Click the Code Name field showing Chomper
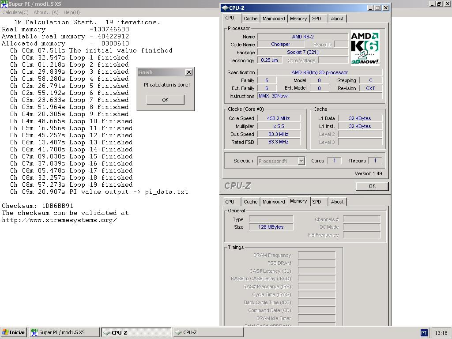452x339 pixels. point(281,45)
